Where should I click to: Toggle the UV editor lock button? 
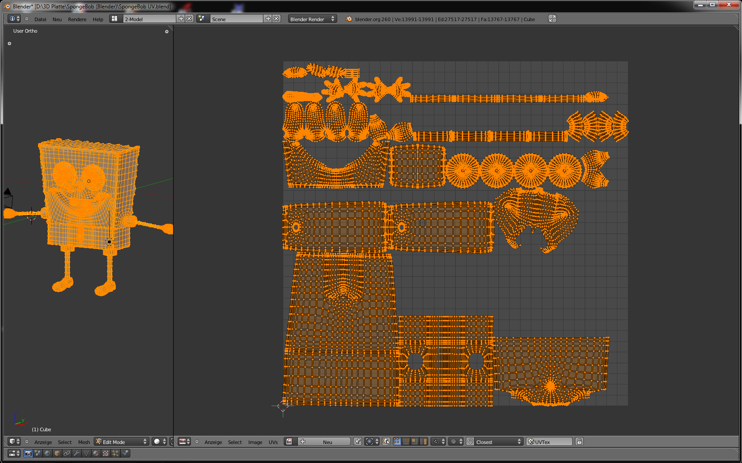(579, 441)
